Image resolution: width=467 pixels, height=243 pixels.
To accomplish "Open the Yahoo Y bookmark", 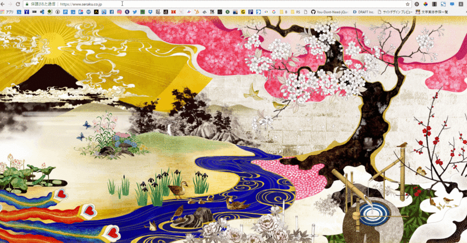I will tap(27, 12).
